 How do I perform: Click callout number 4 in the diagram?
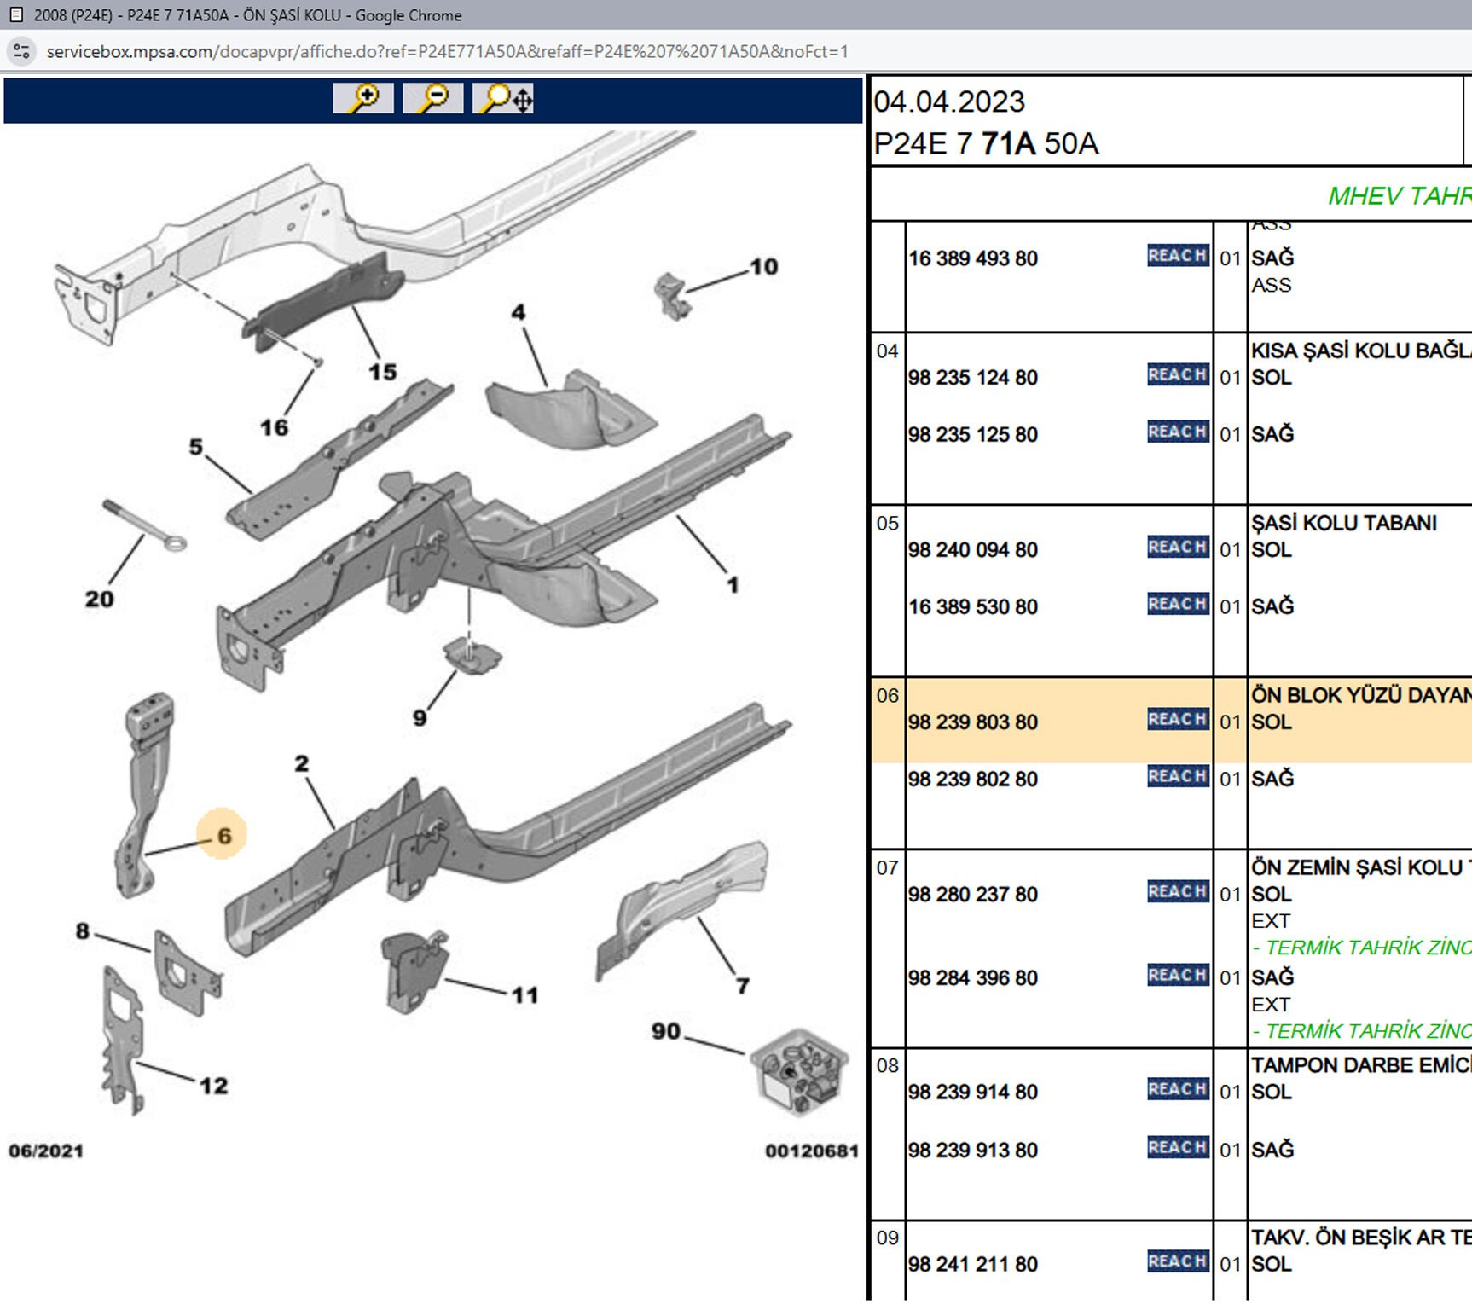tap(519, 312)
